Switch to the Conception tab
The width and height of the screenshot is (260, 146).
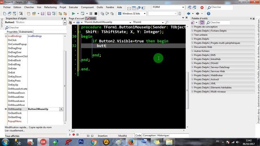pyautogui.click(x=149, y=135)
